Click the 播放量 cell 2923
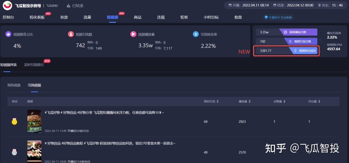The image size is (349, 163). 243,122
